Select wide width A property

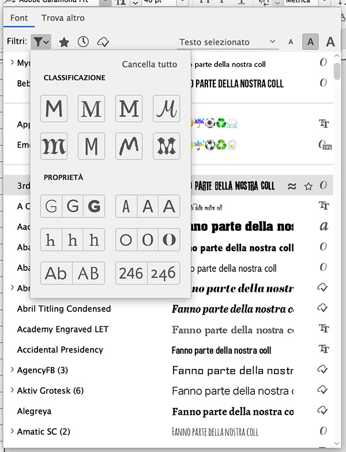click(x=170, y=206)
